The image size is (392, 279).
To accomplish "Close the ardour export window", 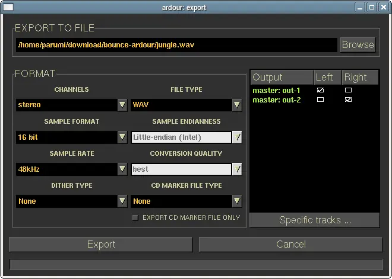I will pyautogui.click(x=384, y=7).
